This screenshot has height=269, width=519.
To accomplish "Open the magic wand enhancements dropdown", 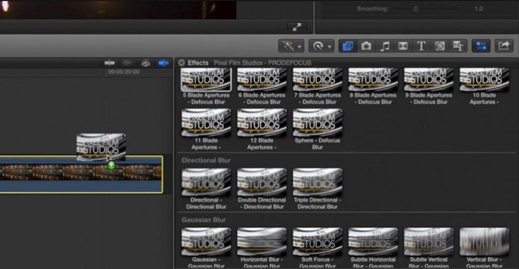I will (x=291, y=46).
